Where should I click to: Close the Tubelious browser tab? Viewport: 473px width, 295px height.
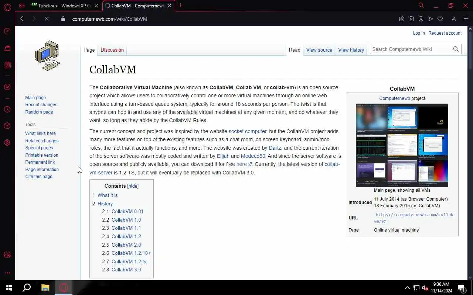coord(97,6)
